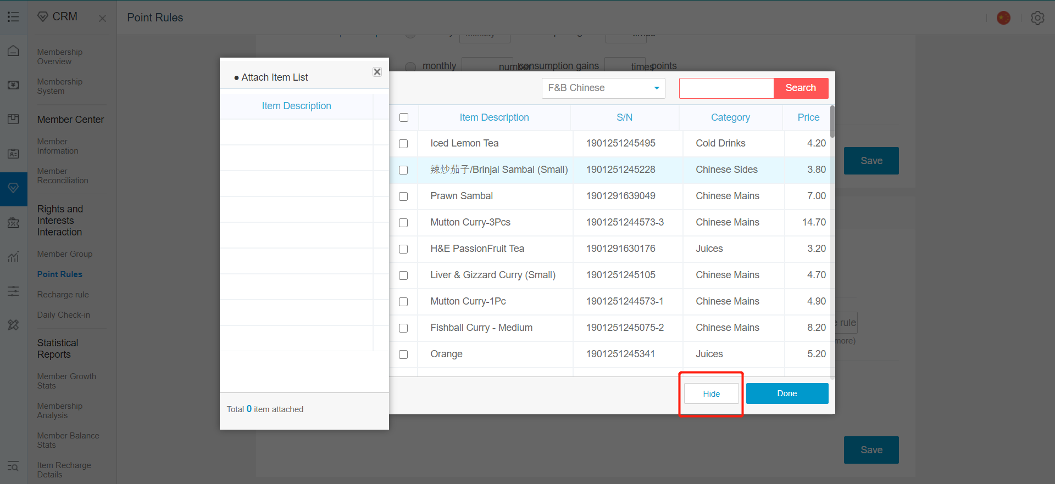This screenshot has width=1055, height=484.
Task: Close the Attach Item List panel
Action: [x=377, y=72]
